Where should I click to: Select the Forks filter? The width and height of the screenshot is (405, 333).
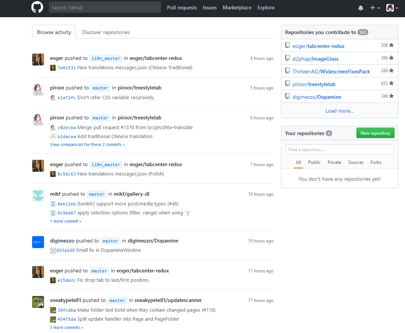pos(375,162)
